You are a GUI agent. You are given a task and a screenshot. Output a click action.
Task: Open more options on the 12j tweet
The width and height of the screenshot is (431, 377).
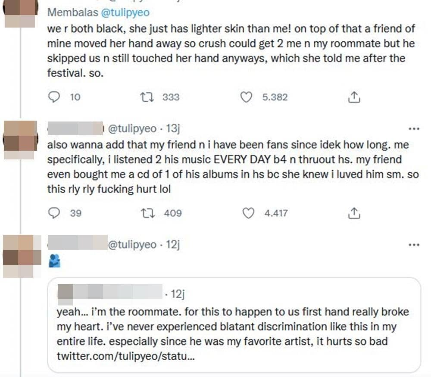pyautogui.click(x=413, y=245)
